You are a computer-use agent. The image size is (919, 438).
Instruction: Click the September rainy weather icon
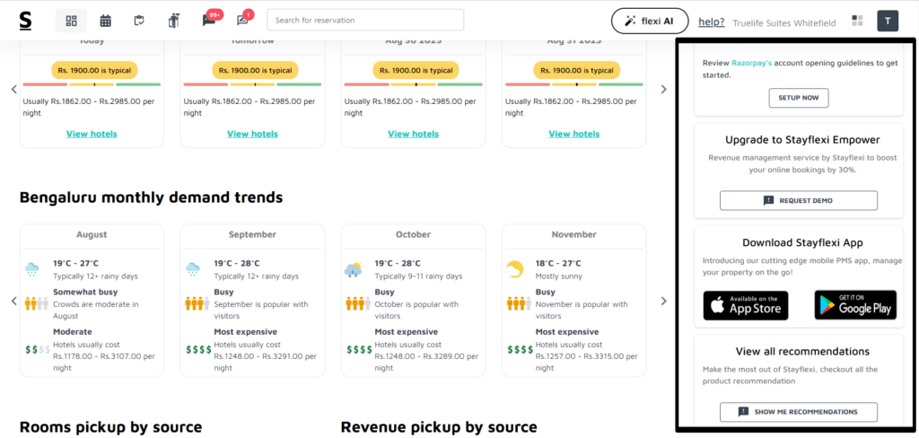point(193,270)
